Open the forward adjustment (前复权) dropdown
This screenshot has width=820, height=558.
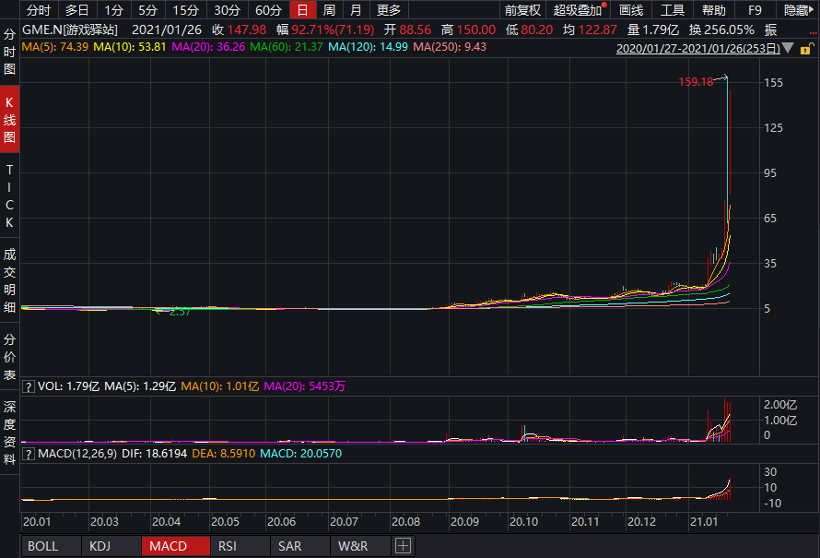[522, 11]
